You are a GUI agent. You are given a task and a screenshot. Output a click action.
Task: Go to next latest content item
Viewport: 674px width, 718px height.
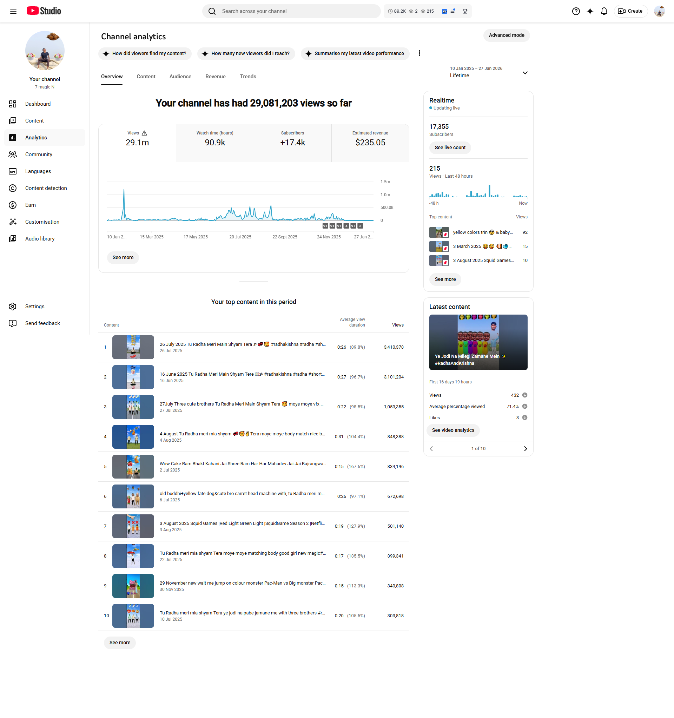coord(525,449)
